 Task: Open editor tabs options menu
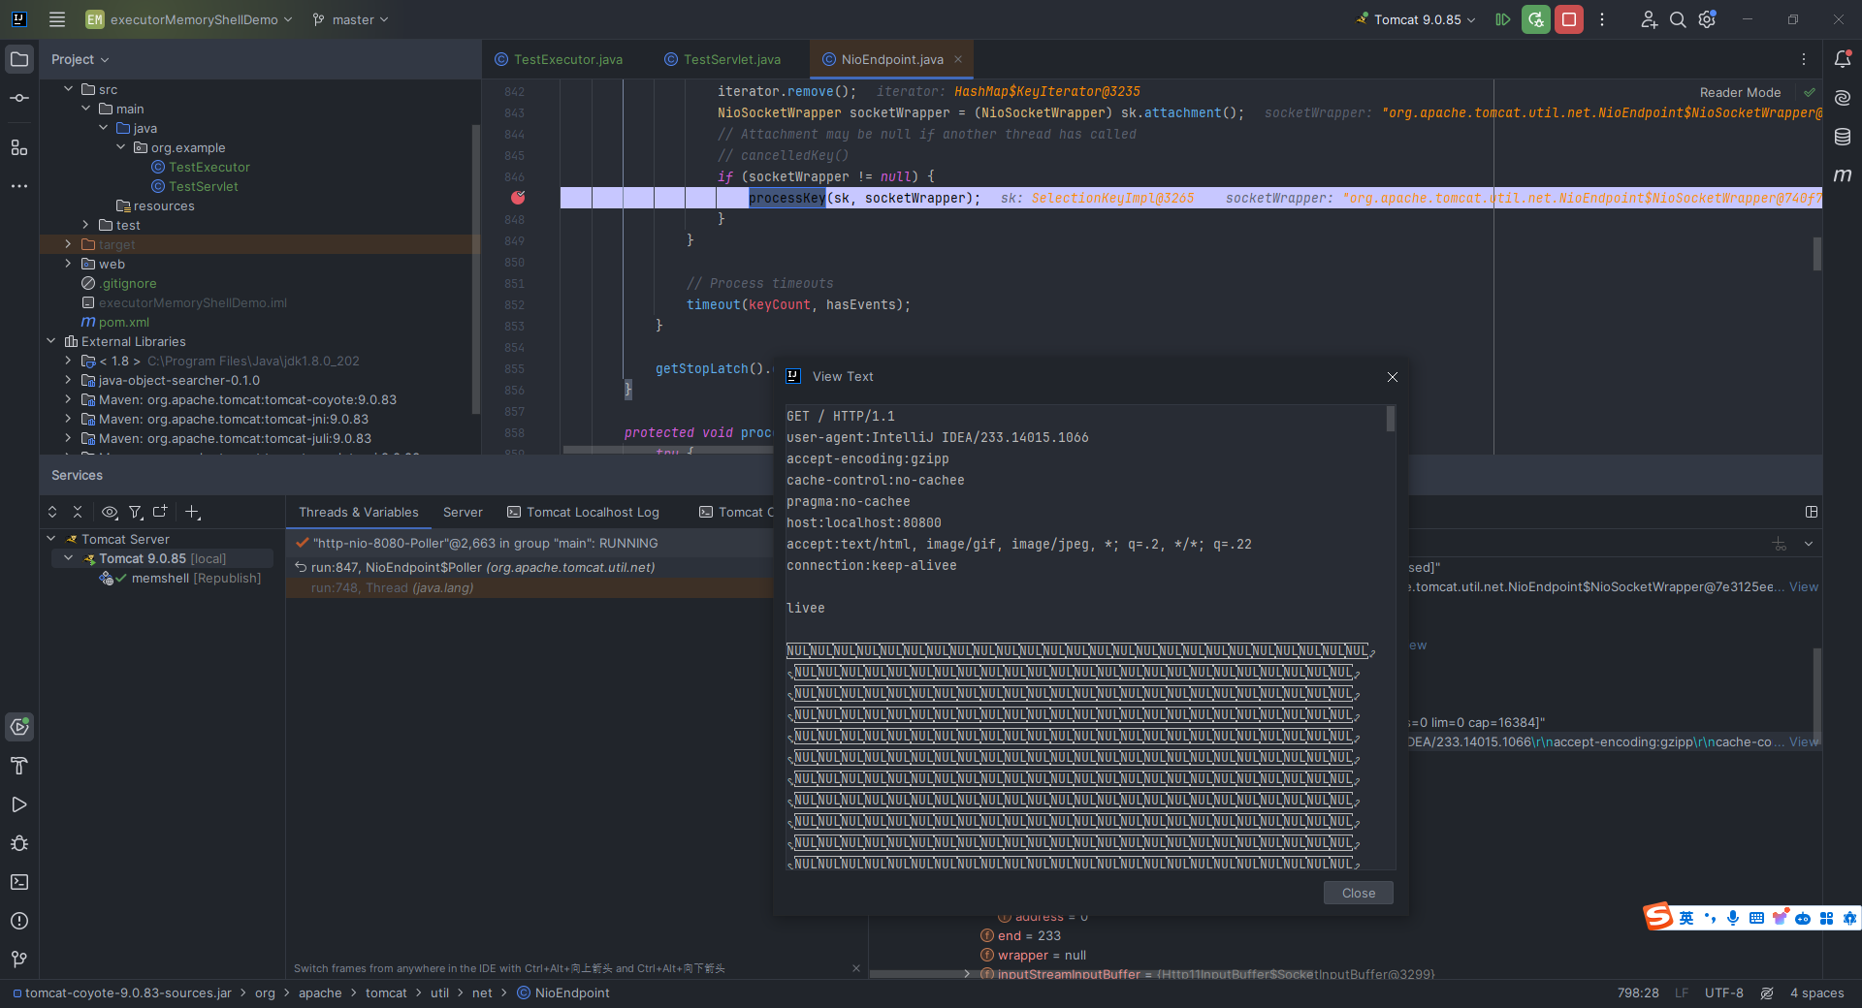[1804, 59]
